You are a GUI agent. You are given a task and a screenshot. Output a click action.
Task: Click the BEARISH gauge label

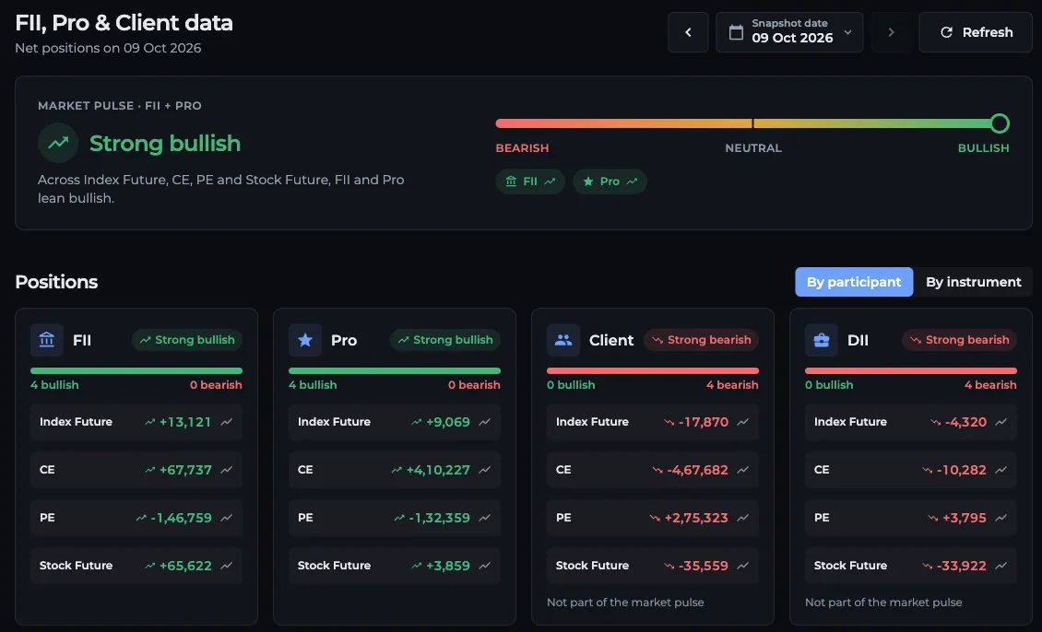point(522,148)
